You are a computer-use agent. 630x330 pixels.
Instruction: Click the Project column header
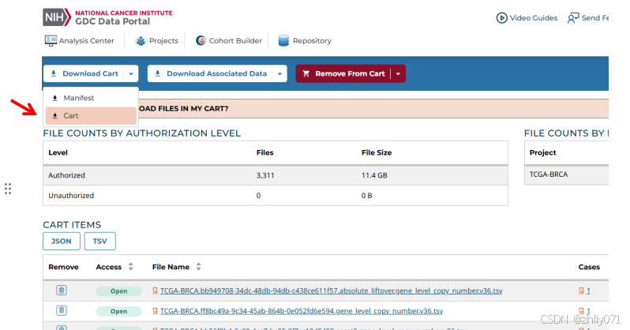point(543,152)
